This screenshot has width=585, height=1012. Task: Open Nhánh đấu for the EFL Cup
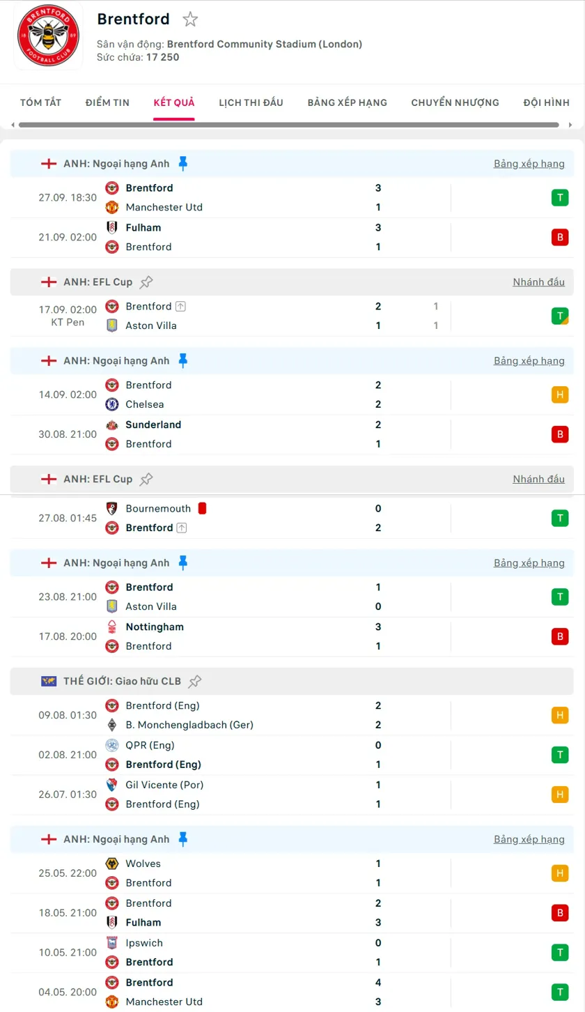(x=538, y=282)
